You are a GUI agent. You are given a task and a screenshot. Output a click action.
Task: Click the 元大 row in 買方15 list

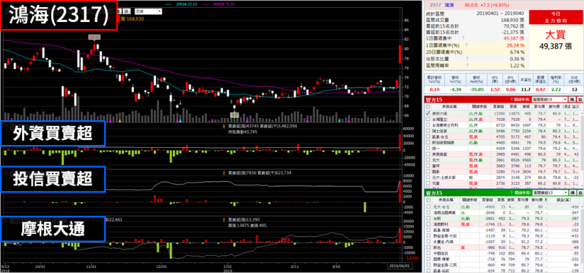(502, 160)
